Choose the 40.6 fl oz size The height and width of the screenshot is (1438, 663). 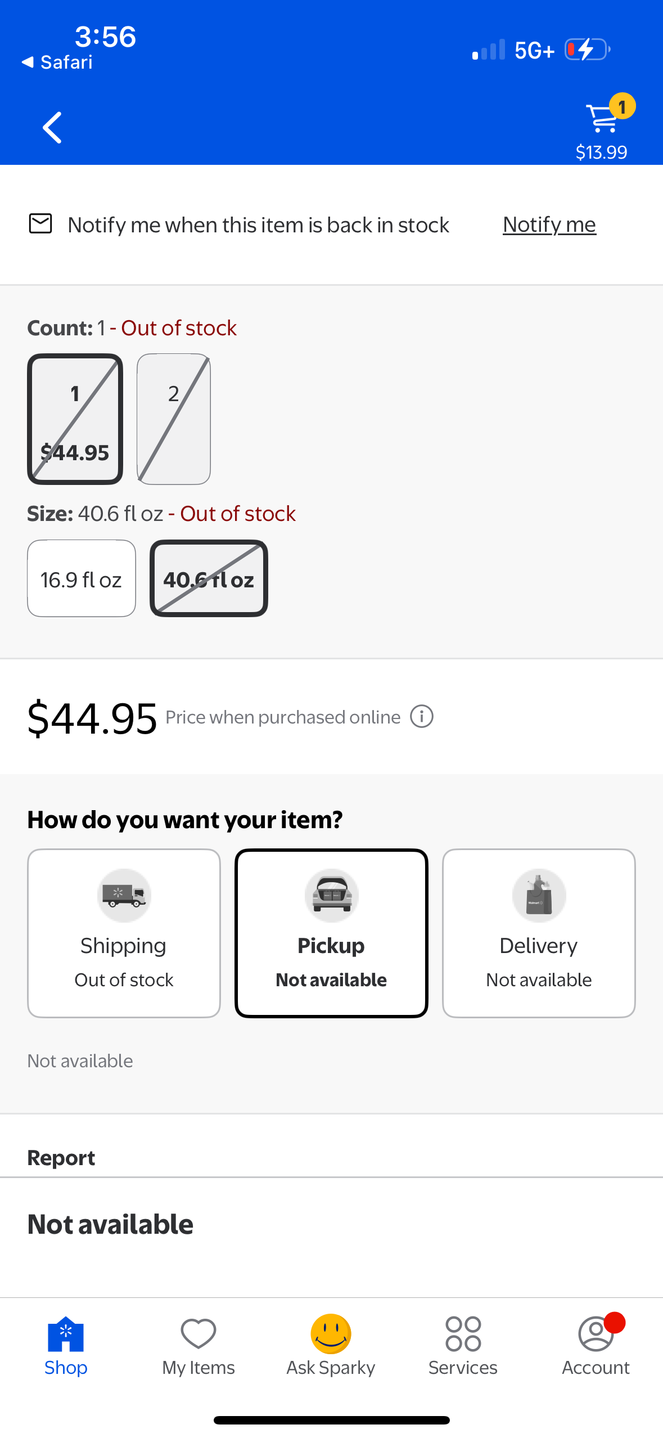click(209, 579)
